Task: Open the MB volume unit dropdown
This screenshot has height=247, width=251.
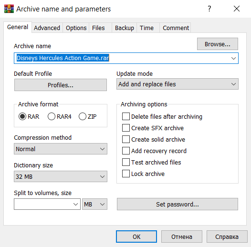Action: pos(94,204)
